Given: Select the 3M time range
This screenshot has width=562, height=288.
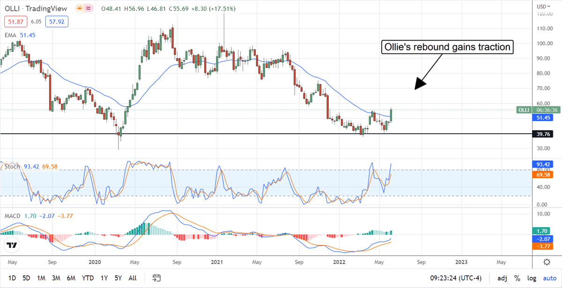Looking at the screenshot, I should pyautogui.click(x=56, y=278).
